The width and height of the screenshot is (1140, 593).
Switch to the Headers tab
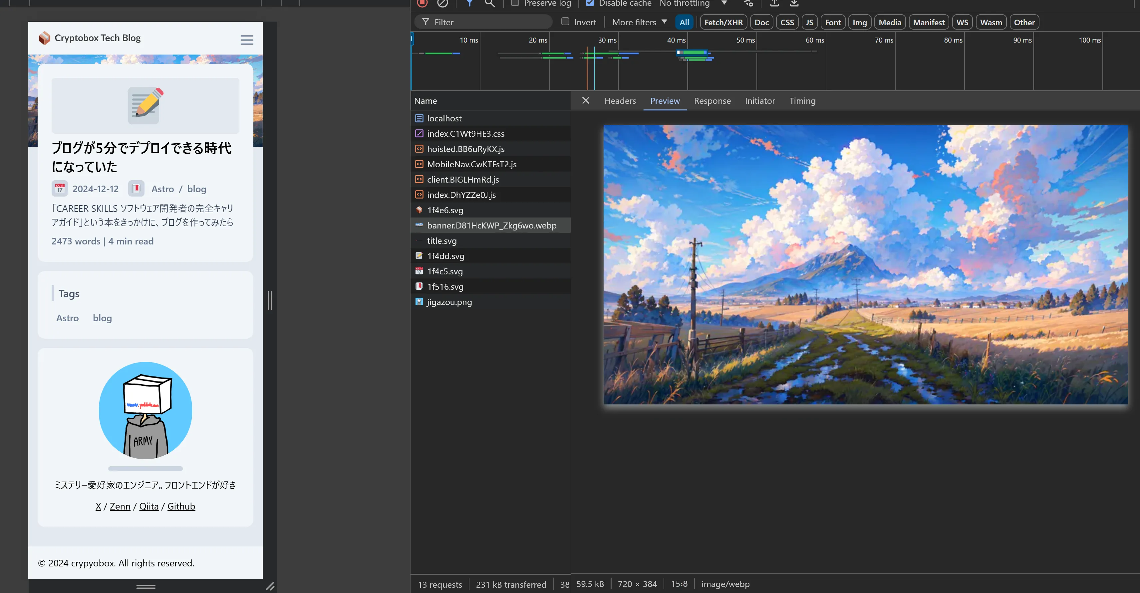coord(620,101)
